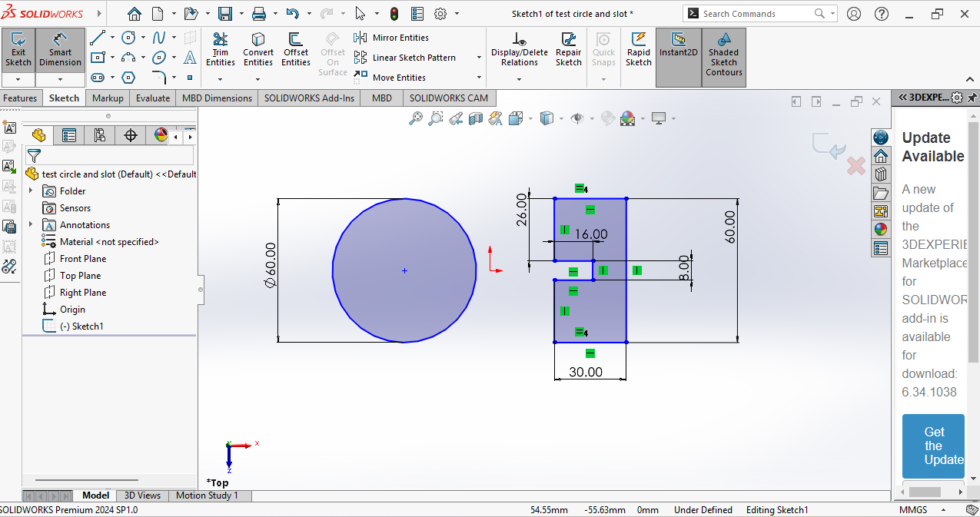Screen dimensions: 980x517
Task: Open Display/Delete Relations
Action: point(520,50)
